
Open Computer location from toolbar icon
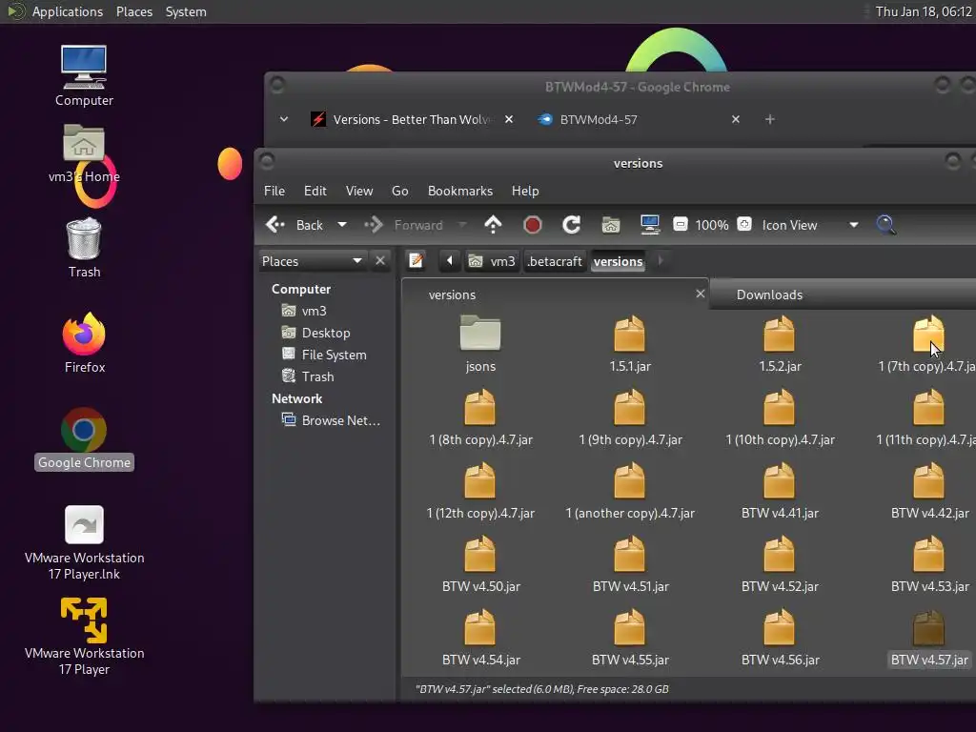(650, 225)
